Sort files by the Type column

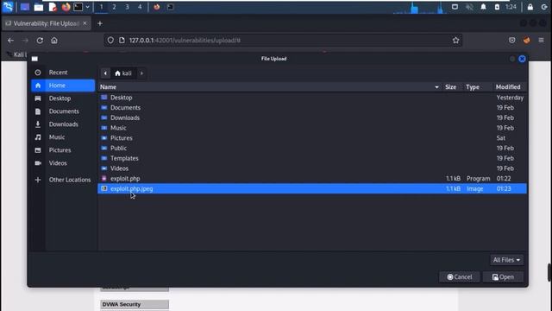(473, 86)
